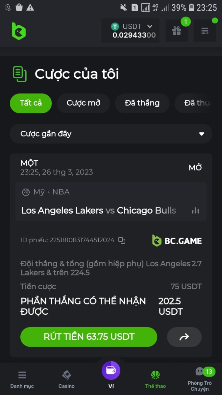View match statistics bar chart icon

(196, 211)
